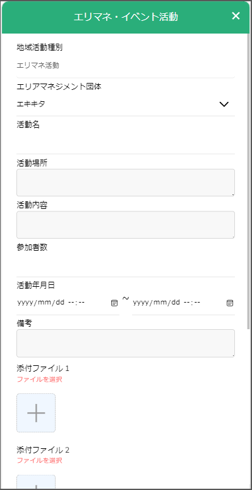Click the end date yyyy/mm/dd field
This screenshot has width=252, height=490.
[x=183, y=303]
